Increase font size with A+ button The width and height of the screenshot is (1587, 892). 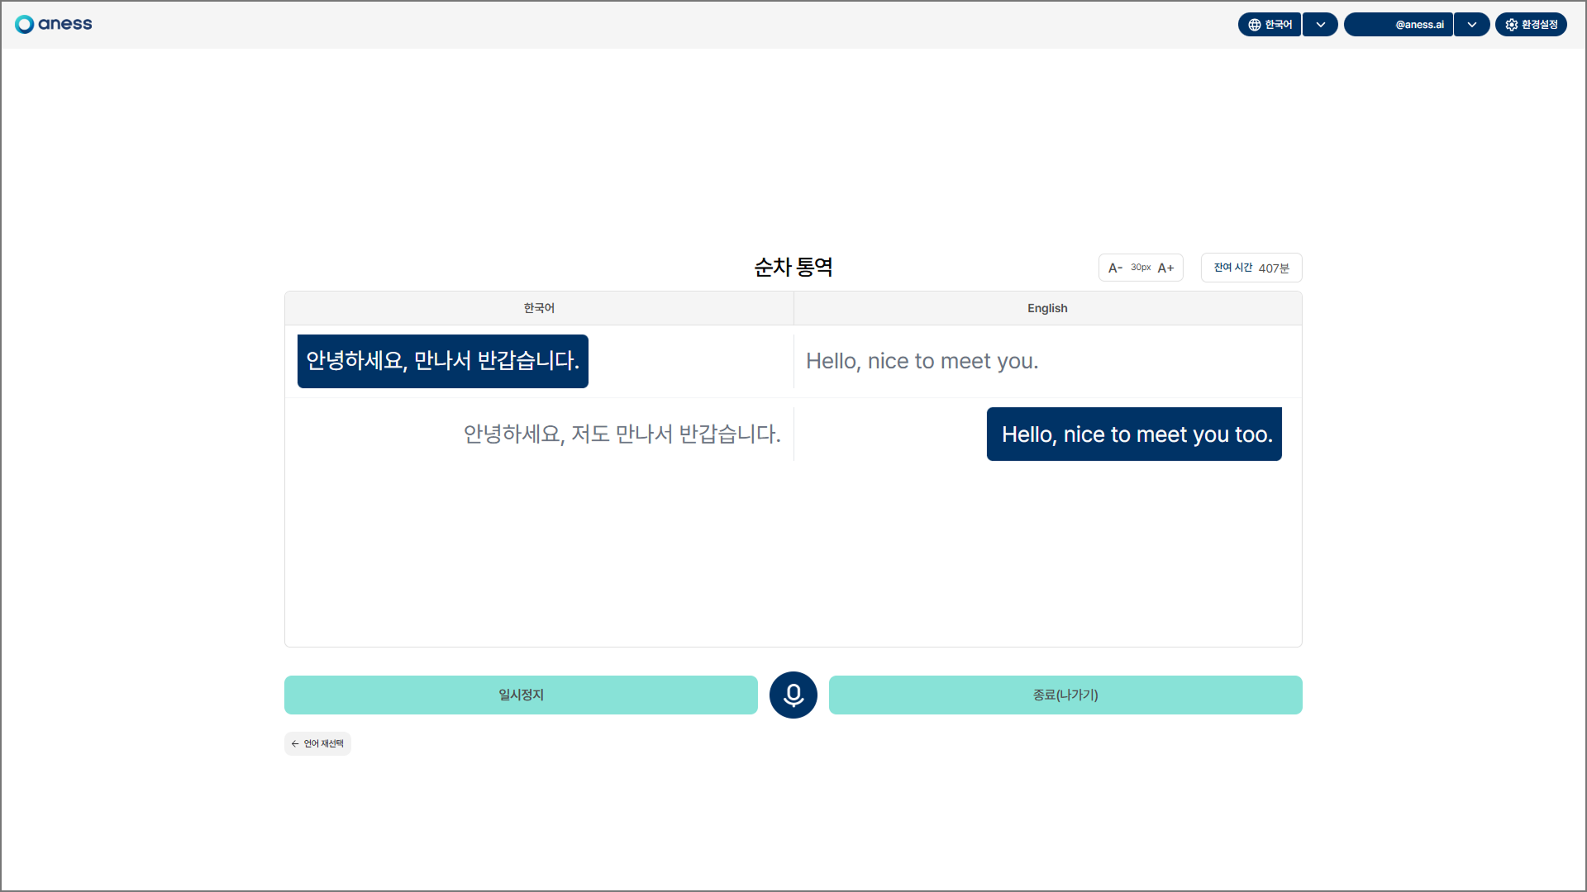click(1165, 268)
